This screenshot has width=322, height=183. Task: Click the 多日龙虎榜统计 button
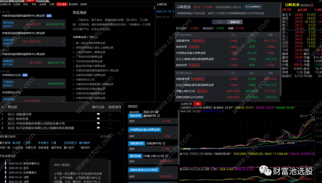pos(253,7)
